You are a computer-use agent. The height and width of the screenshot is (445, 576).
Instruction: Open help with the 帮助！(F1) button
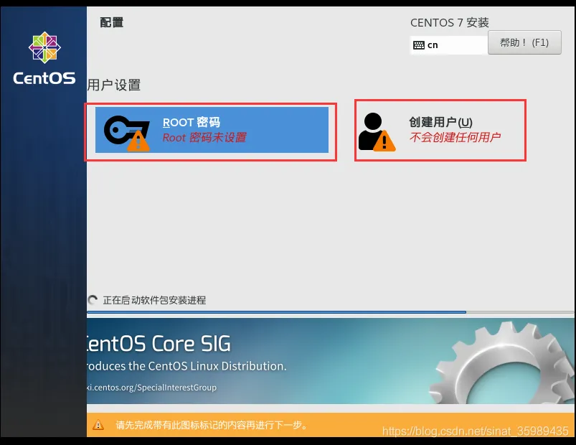(x=524, y=42)
